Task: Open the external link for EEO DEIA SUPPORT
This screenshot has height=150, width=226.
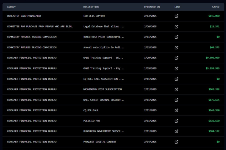Action: tap(176, 16)
